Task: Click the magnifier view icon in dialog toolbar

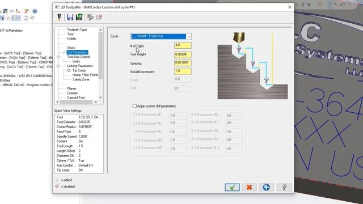Action: point(90,17)
